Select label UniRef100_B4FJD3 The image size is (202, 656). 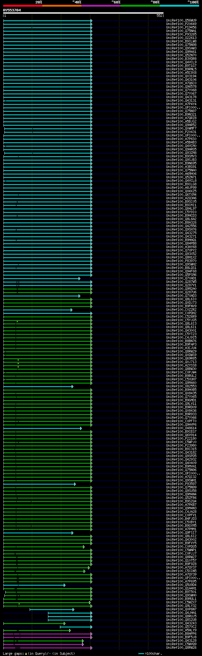point(181,519)
